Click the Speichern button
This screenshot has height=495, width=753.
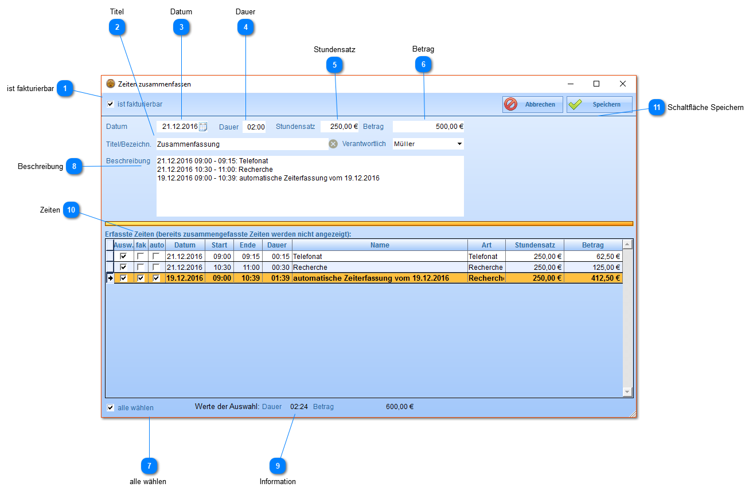[x=599, y=104]
